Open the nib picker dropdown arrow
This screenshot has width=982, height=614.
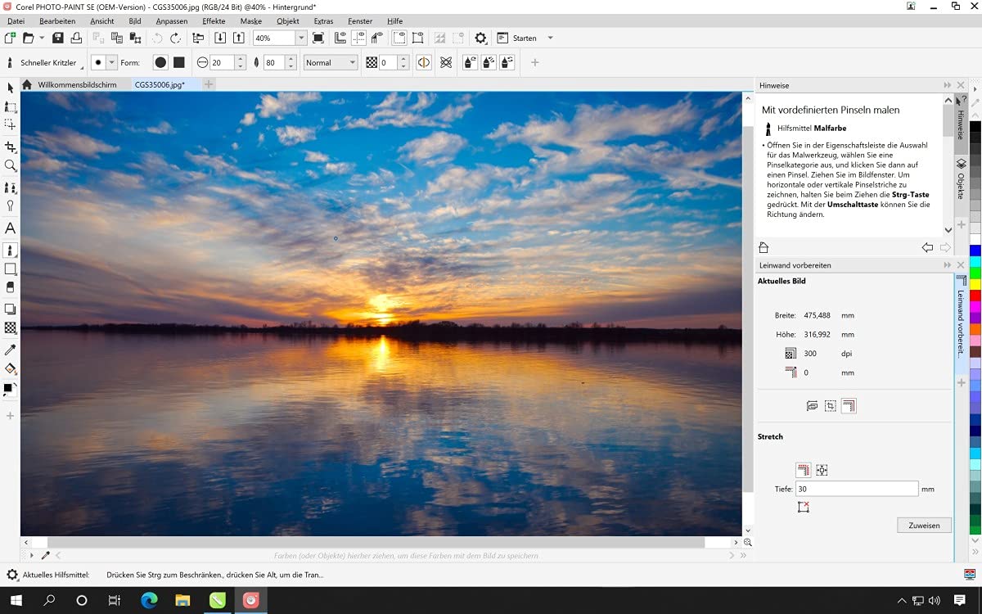[x=112, y=62]
